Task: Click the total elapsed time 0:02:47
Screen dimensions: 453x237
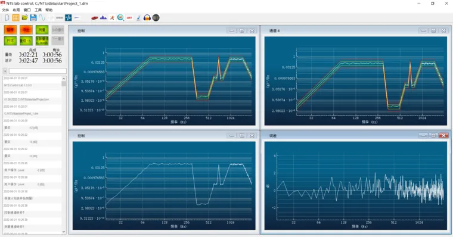Action: pos(29,61)
